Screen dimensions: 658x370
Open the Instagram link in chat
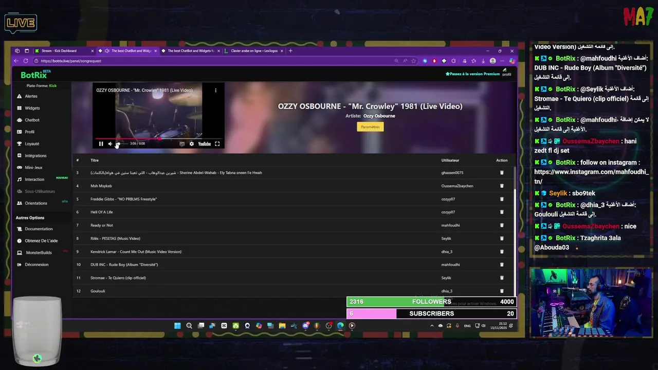click(x=591, y=177)
